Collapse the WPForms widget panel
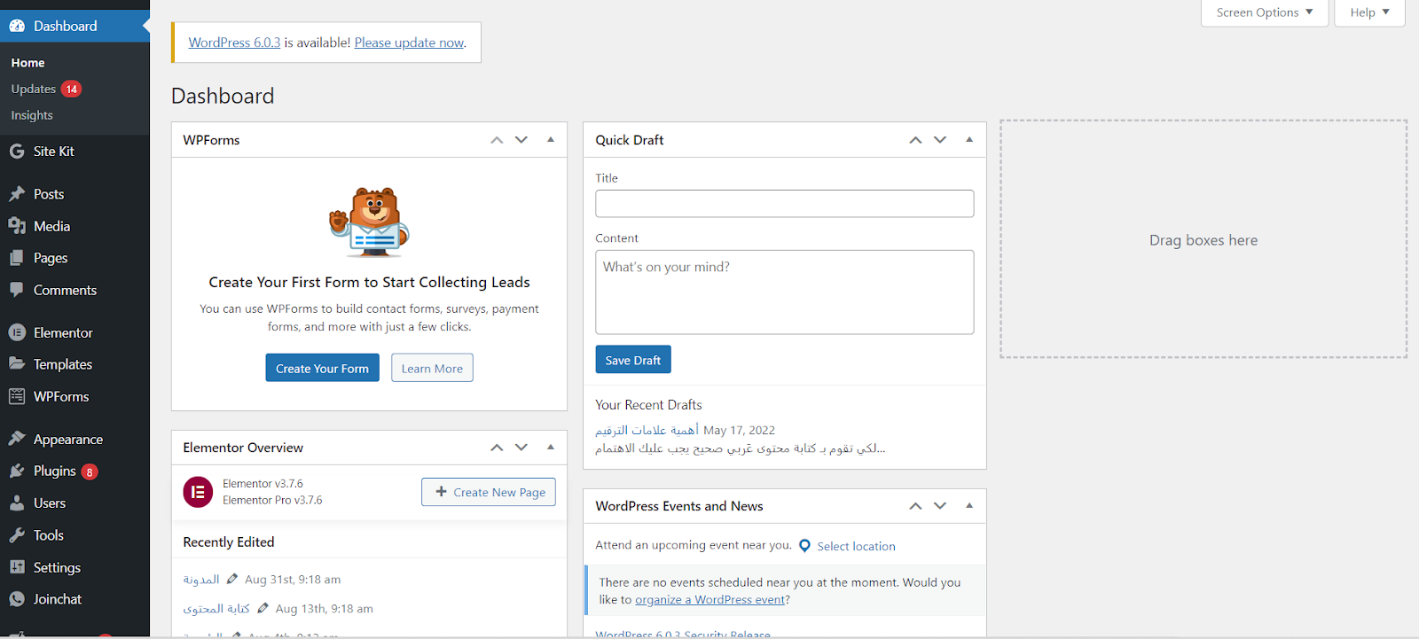 coord(551,139)
